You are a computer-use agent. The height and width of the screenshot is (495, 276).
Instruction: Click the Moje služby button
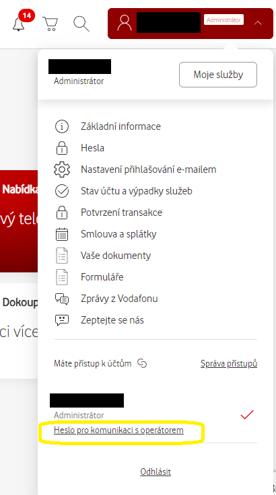click(218, 75)
